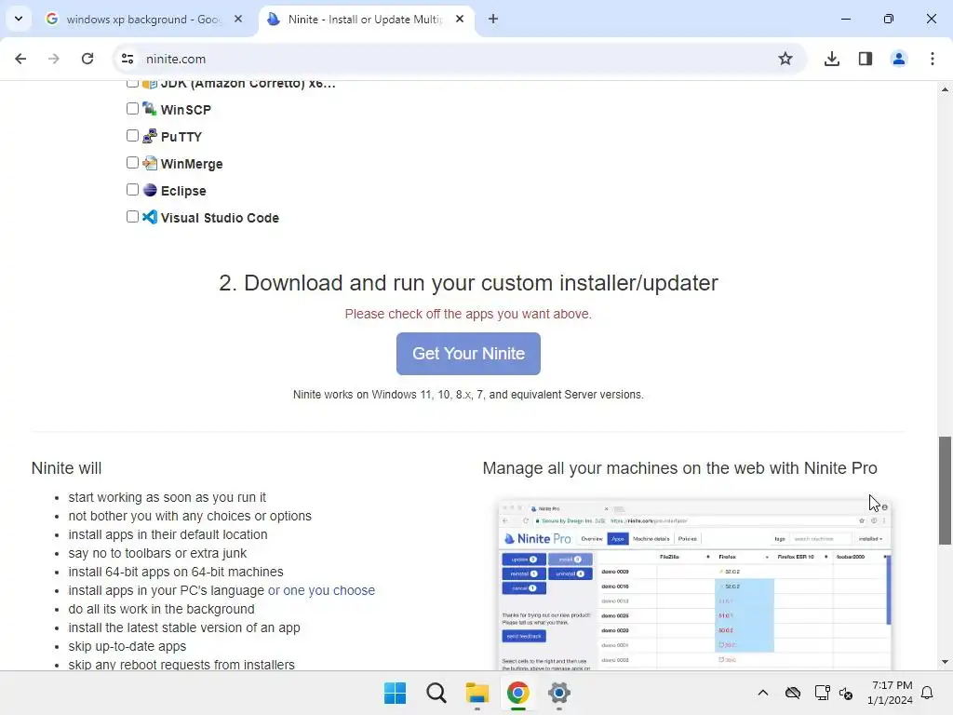Screen dimensions: 953x715
Task: Close the Ninite tab
Action: click(x=460, y=19)
